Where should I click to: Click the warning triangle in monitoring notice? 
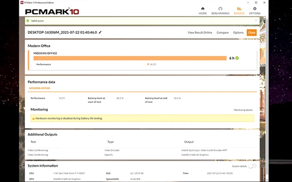point(33,118)
